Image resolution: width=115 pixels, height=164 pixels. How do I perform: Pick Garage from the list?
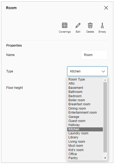pos(85,117)
